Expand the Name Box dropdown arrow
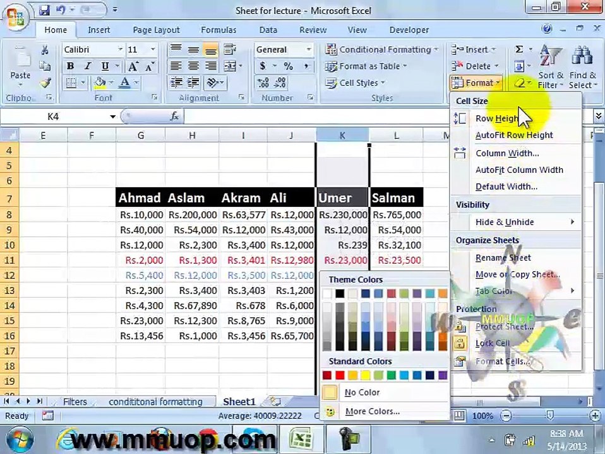This screenshot has width=605, height=454. tap(112, 117)
